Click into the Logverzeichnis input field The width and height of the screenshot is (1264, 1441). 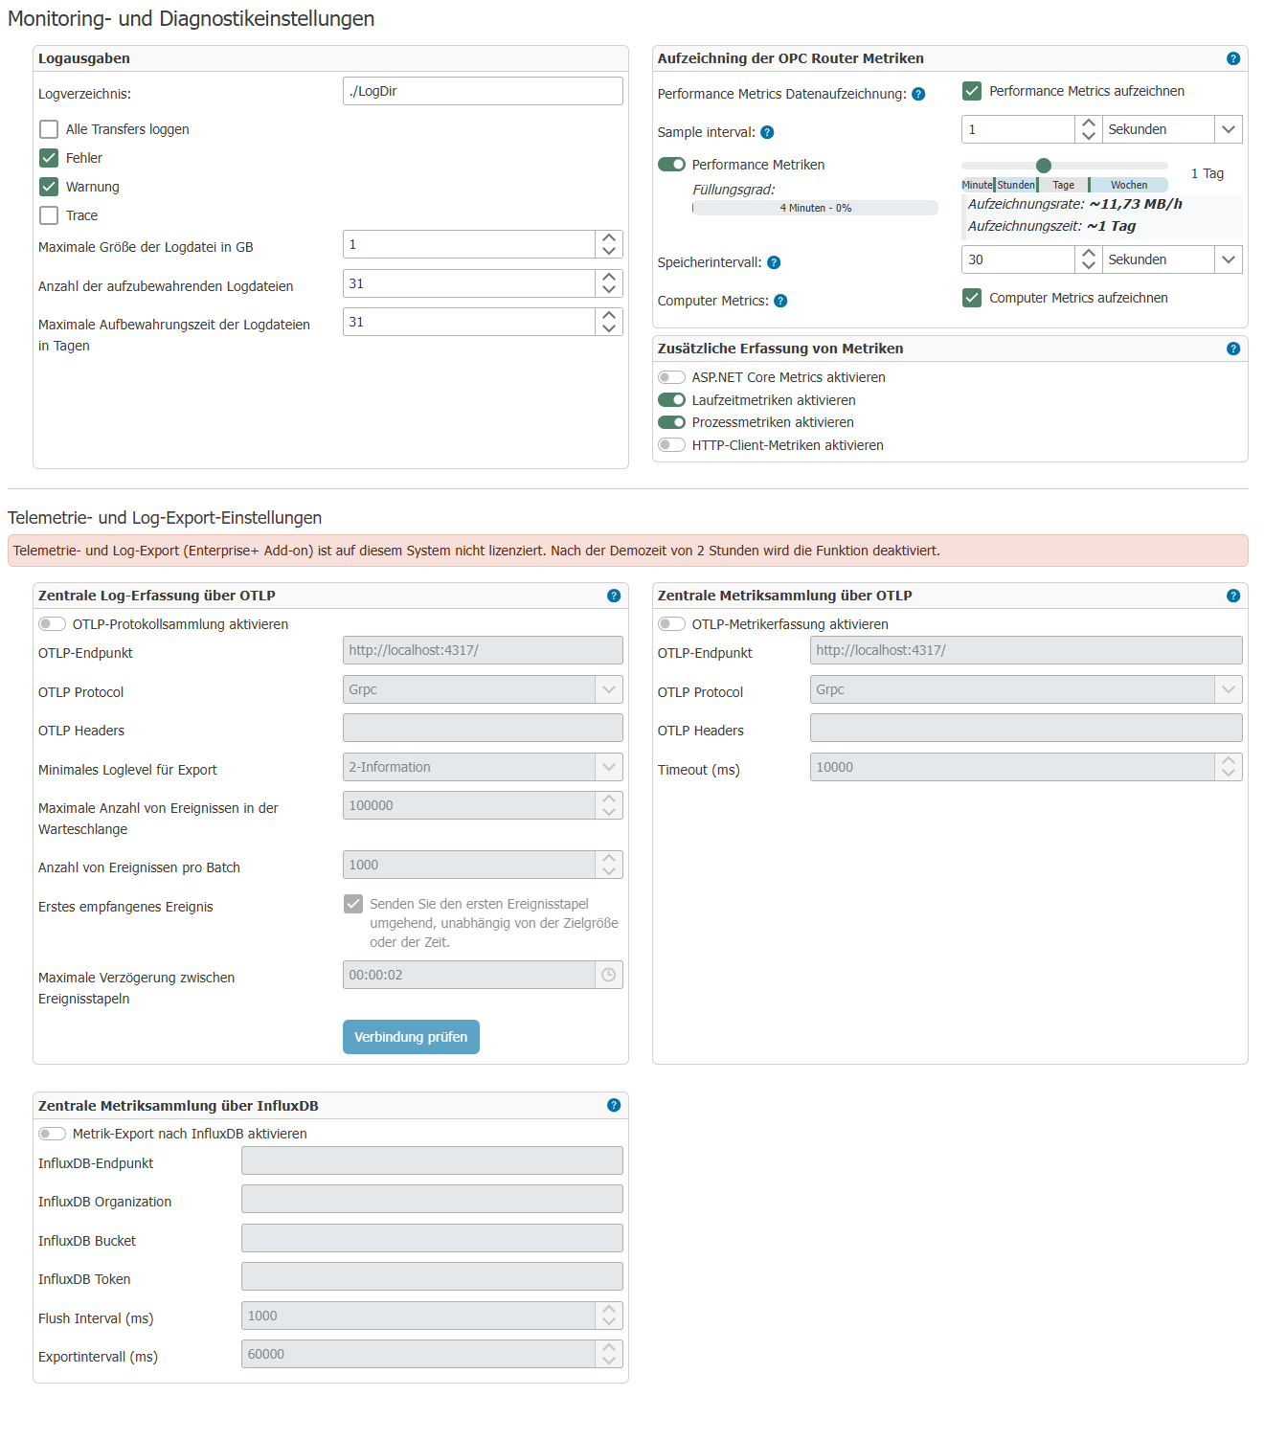pos(483,91)
